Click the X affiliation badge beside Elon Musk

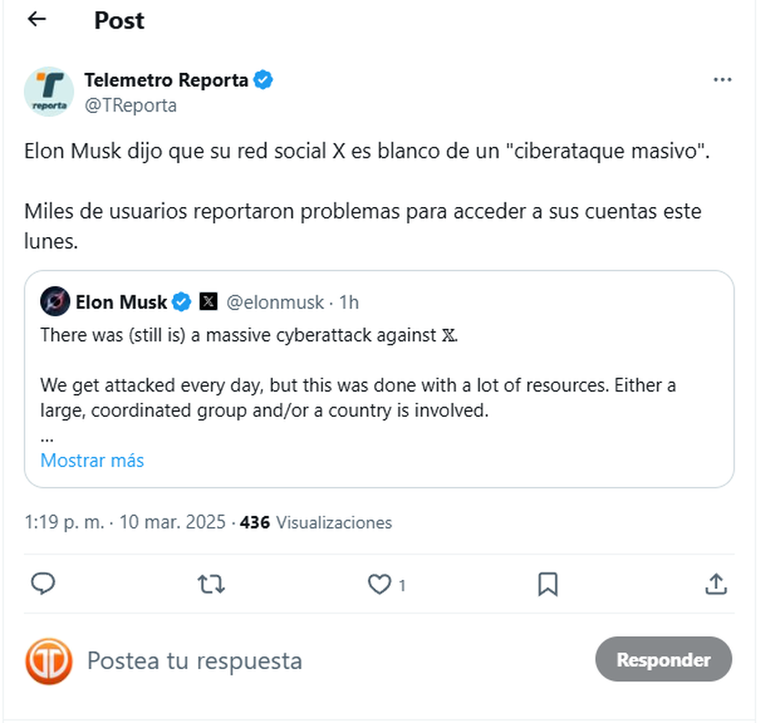click(x=209, y=302)
